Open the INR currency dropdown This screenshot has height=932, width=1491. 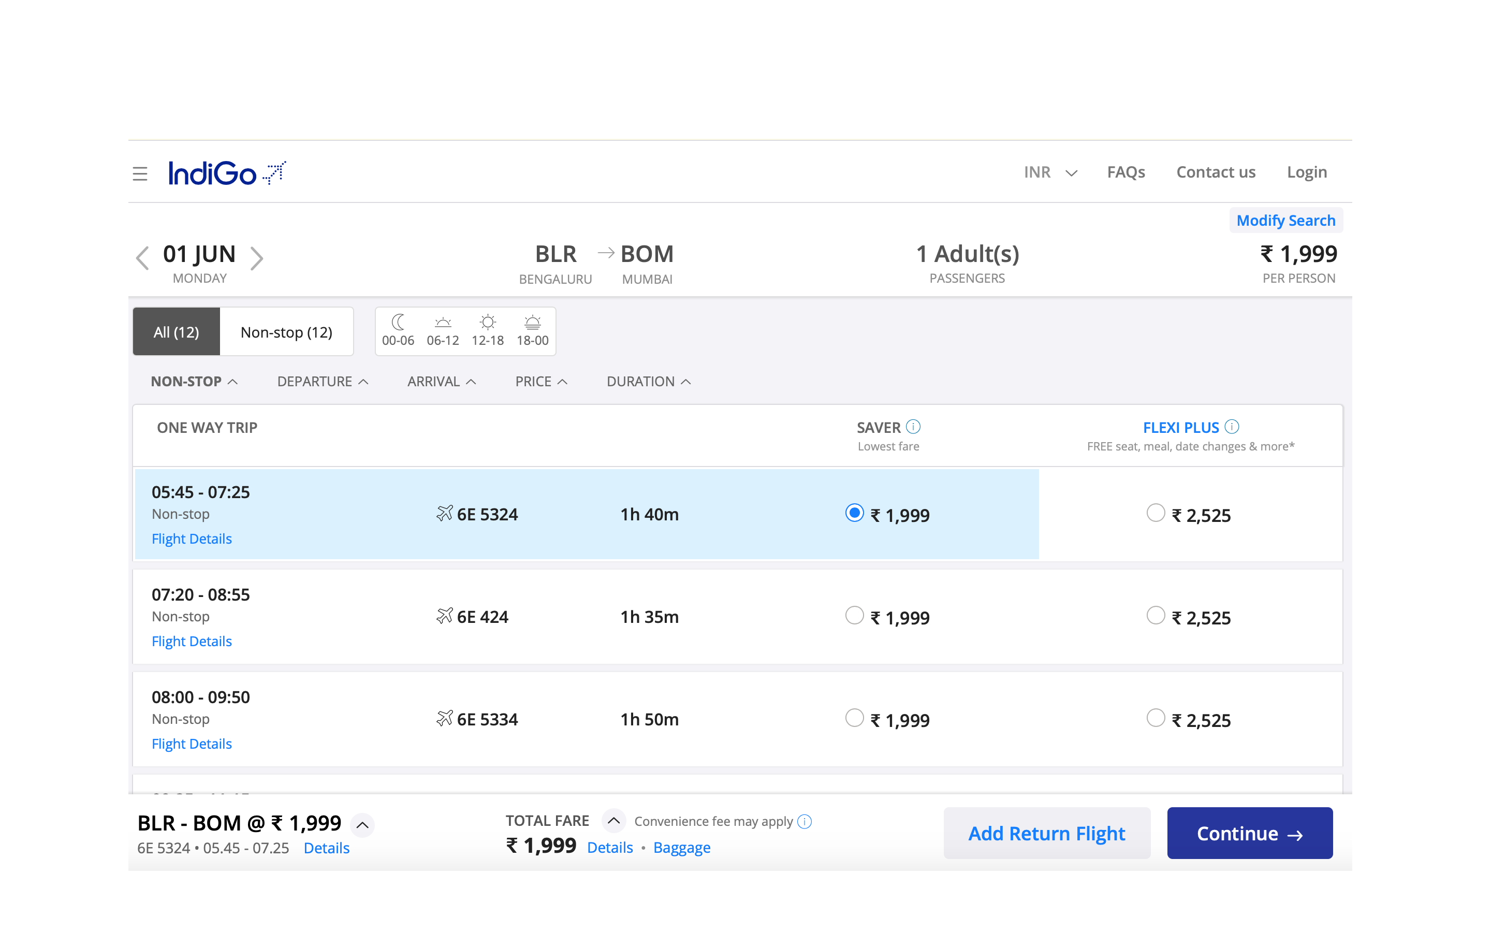tap(1050, 172)
